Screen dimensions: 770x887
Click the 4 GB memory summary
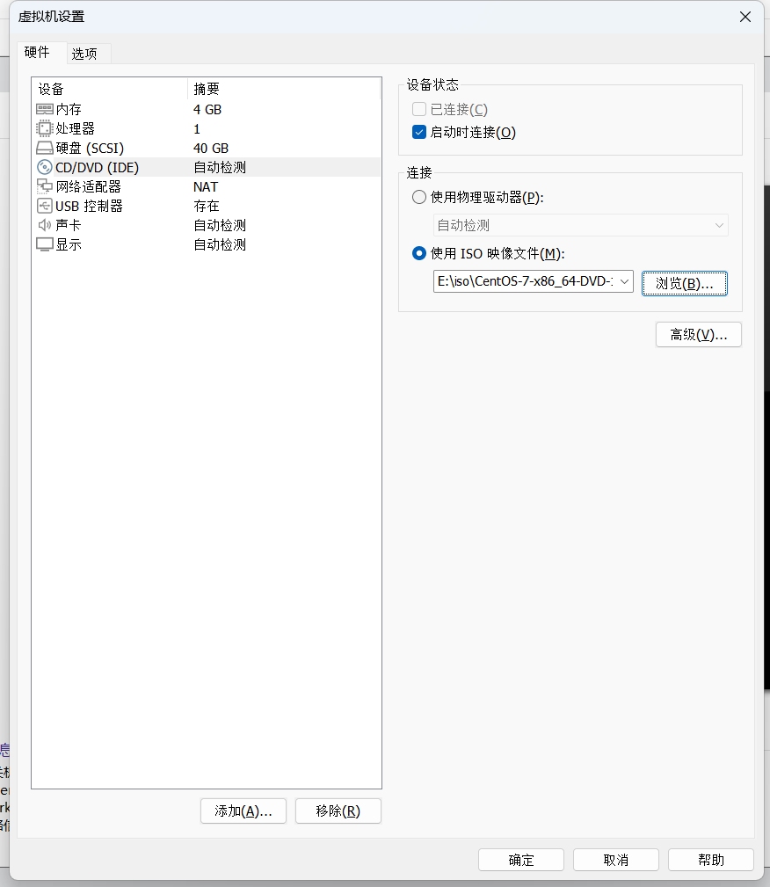tap(207, 109)
